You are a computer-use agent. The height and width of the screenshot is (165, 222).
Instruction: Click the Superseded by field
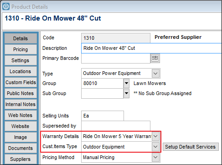click(116, 126)
